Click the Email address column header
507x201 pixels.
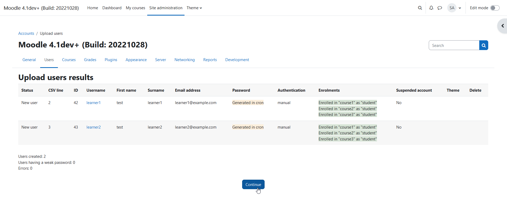[188, 90]
